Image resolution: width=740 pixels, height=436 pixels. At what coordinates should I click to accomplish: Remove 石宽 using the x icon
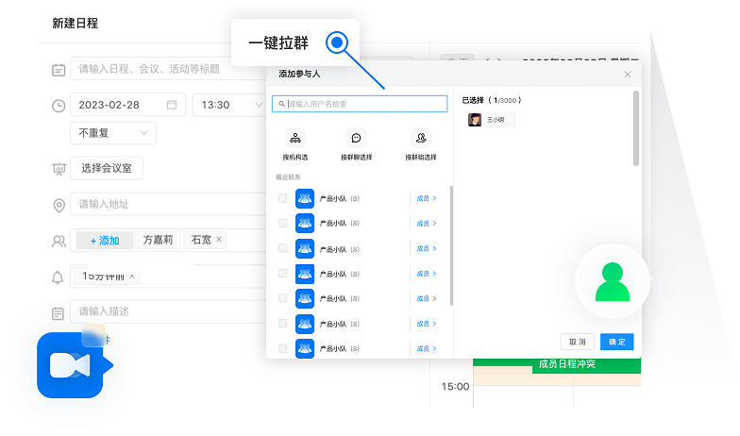tap(219, 240)
